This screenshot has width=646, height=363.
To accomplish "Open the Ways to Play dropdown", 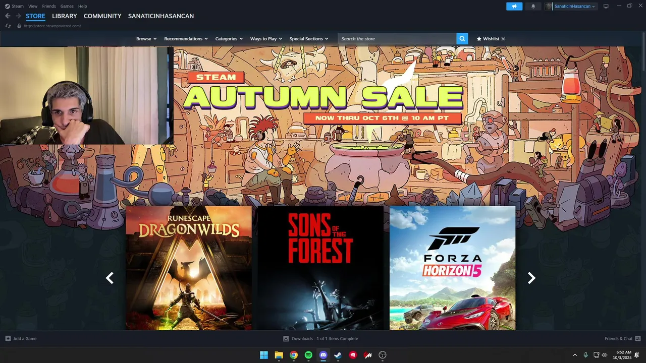I will click(266, 39).
